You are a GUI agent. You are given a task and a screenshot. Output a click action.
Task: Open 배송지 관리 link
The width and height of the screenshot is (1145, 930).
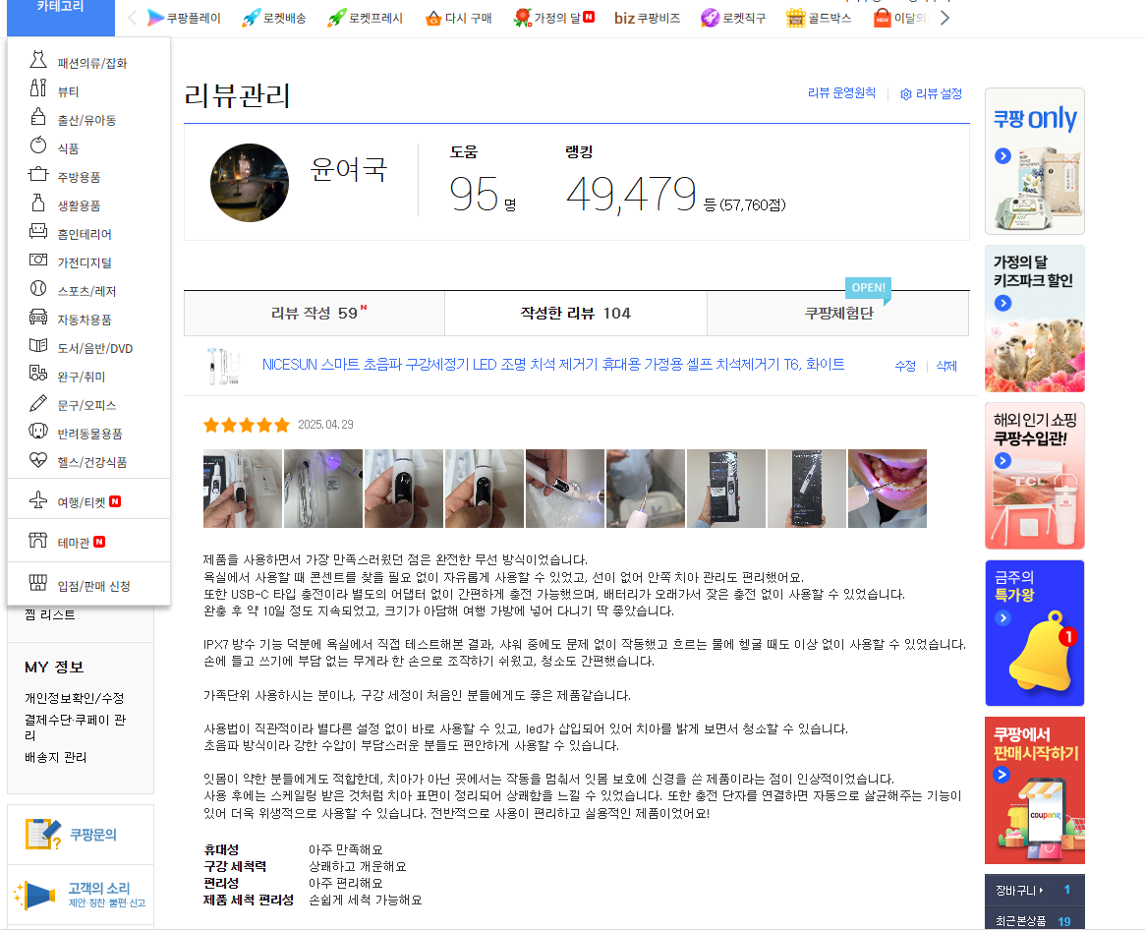point(55,757)
